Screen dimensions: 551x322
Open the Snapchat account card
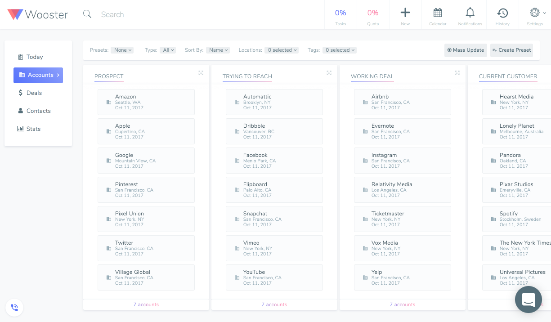coord(274,219)
